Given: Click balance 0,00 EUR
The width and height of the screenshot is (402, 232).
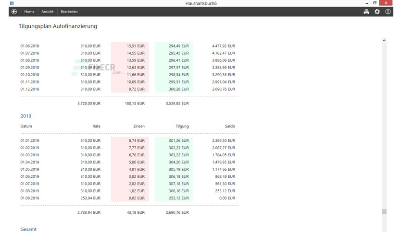Looking at the screenshot, I should (x=227, y=198).
